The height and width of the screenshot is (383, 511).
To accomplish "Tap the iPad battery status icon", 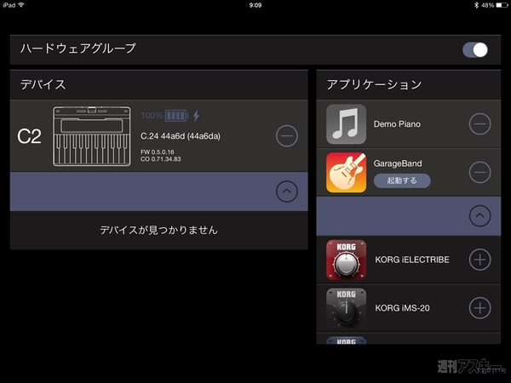I will pyautogui.click(x=502, y=5).
